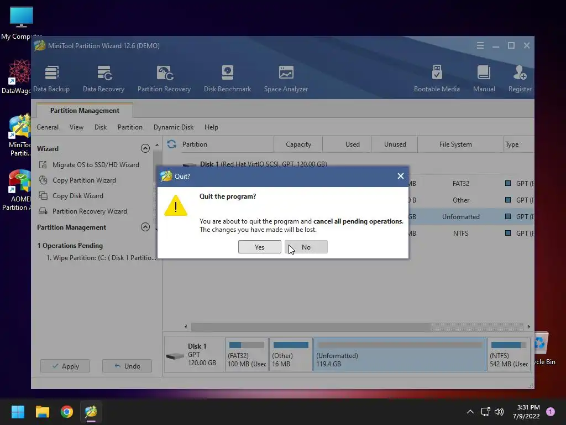
Task: Open MiniTool Partition desktop shortcut
Action: click(20, 136)
